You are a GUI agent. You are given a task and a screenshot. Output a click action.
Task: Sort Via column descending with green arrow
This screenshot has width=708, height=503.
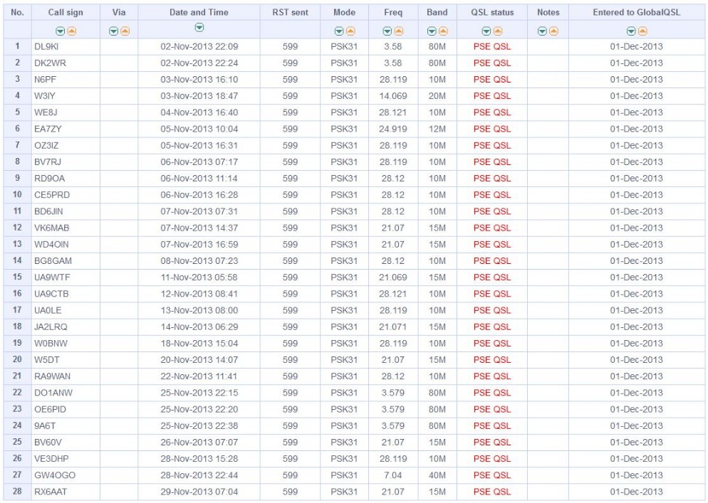114,31
